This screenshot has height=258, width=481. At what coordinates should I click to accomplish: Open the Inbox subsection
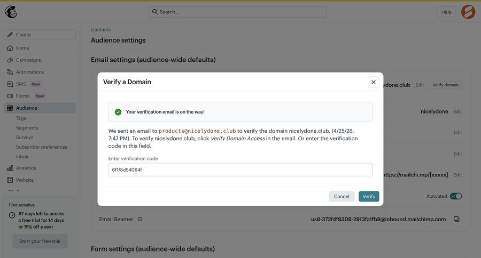pyautogui.click(x=22, y=156)
